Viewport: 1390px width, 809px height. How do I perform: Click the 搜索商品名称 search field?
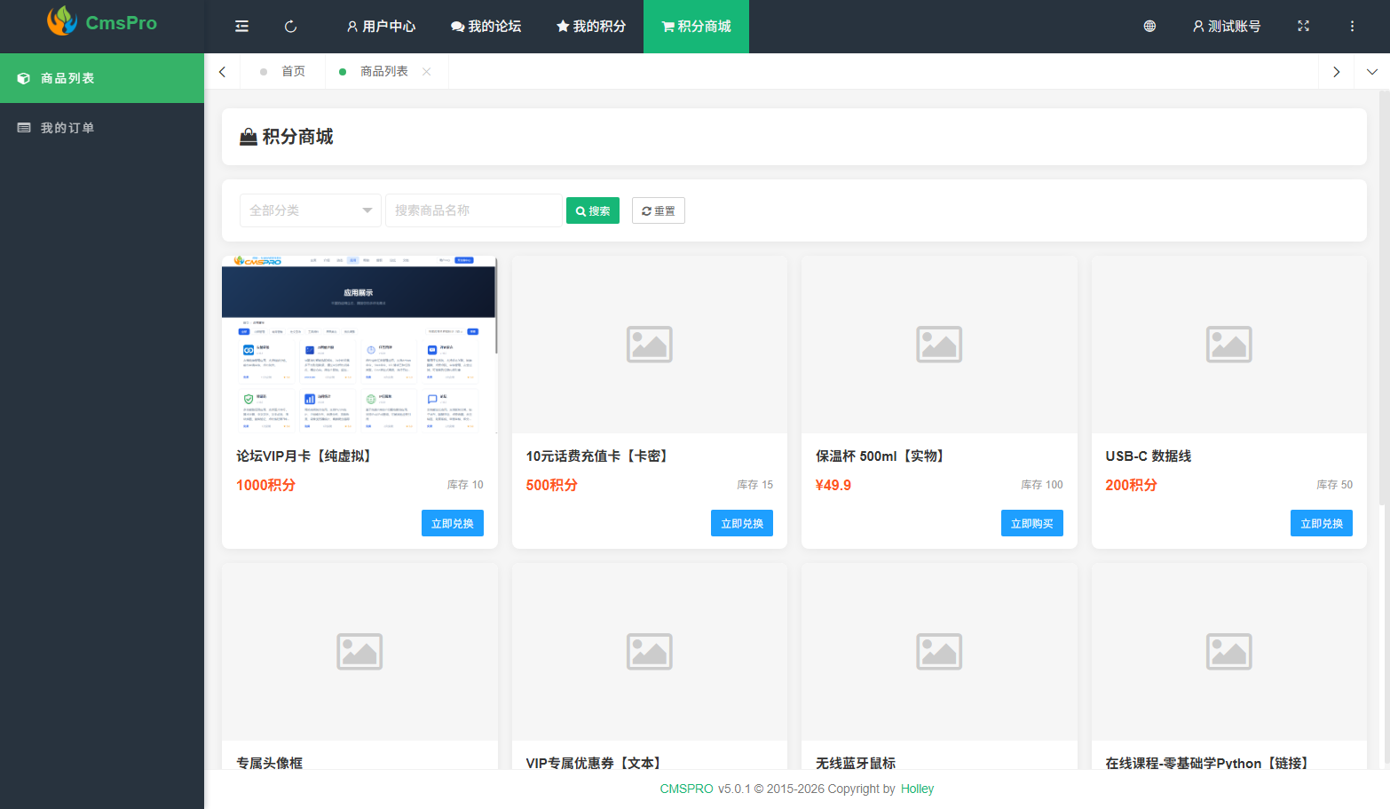474,210
